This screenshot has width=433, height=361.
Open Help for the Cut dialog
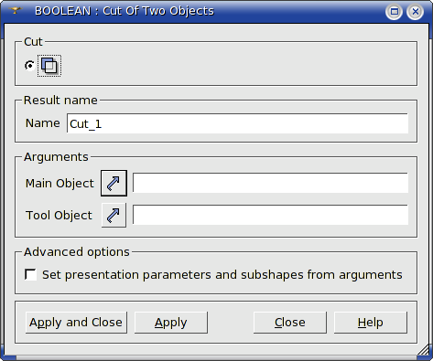tap(371, 323)
